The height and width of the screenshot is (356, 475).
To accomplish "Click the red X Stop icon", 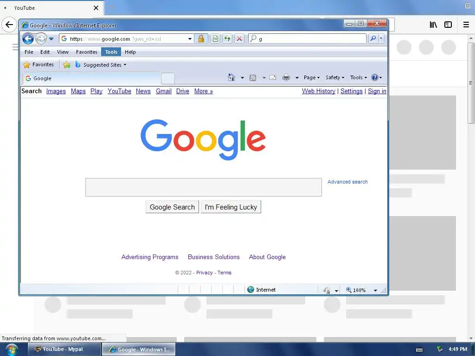I will tap(239, 39).
